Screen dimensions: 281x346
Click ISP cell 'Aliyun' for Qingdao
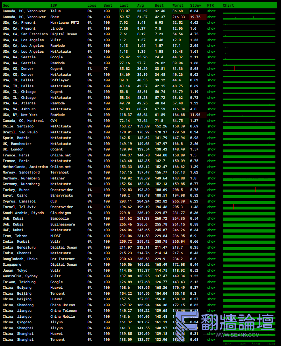coord(57,322)
